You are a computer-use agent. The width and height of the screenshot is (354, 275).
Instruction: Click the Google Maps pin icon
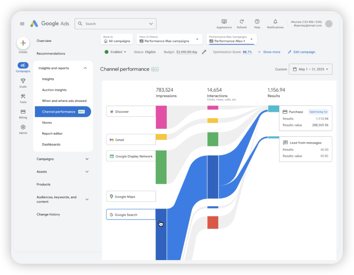(111, 196)
